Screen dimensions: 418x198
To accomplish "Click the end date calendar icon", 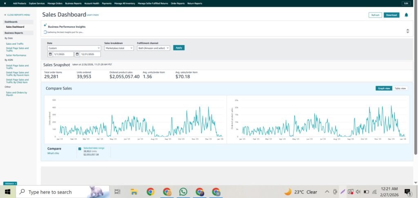I will (x=77, y=54).
